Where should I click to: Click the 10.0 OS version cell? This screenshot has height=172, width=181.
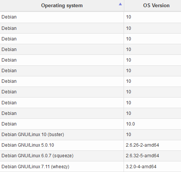pyautogui.click(x=152, y=124)
